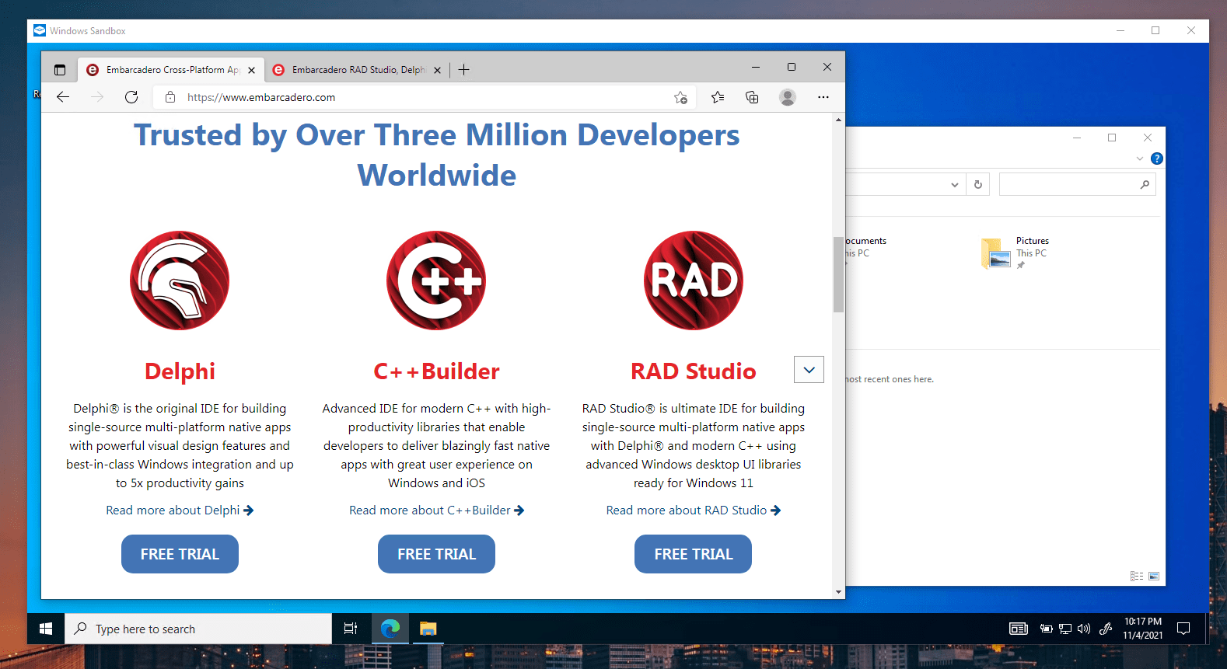Viewport: 1227px width, 669px height.
Task: Open a new browser tab
Action: 464,70
